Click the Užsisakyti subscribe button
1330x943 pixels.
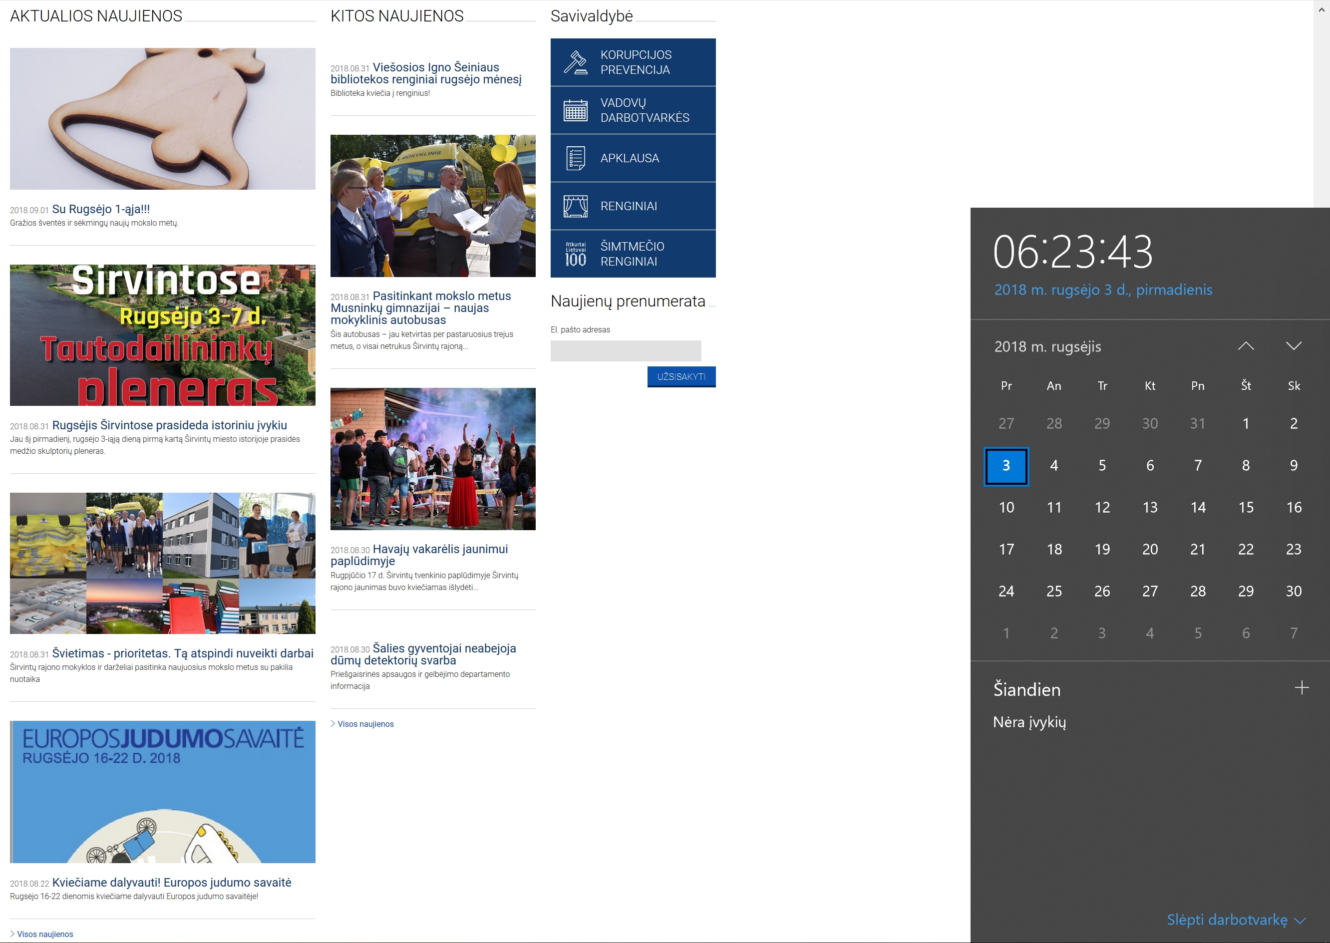pyautogui.click(x=681, y=377)
